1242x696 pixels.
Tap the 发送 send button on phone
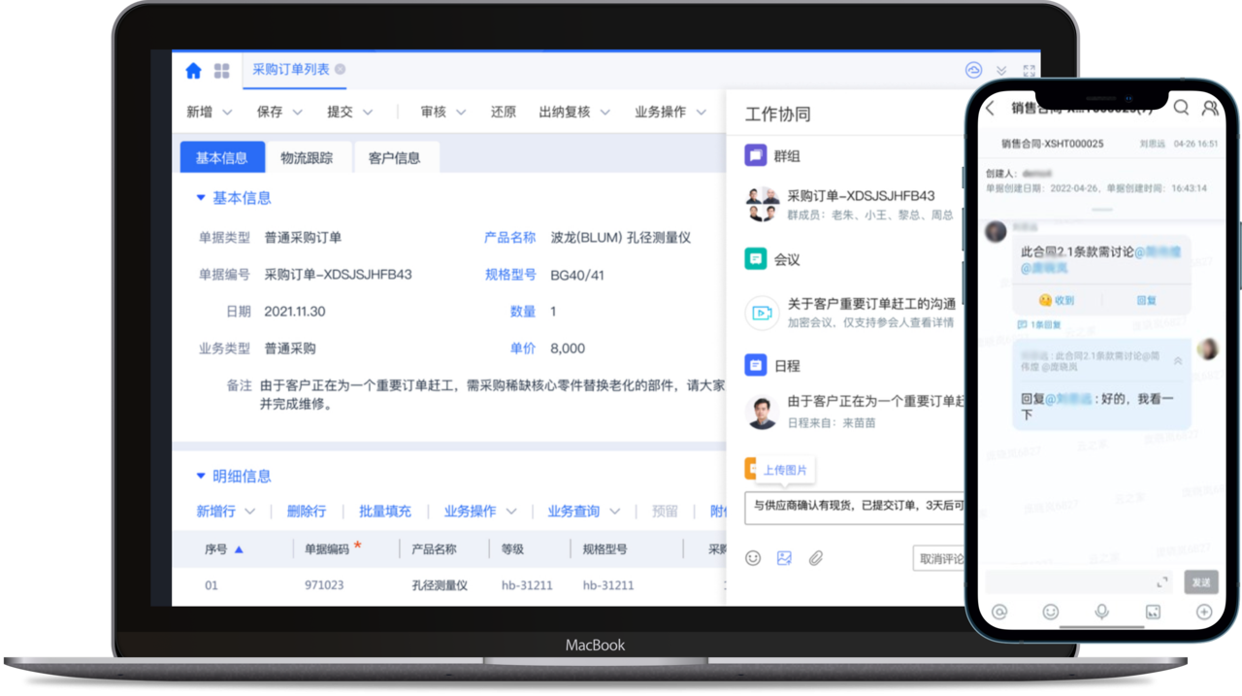coord(1201,582)
